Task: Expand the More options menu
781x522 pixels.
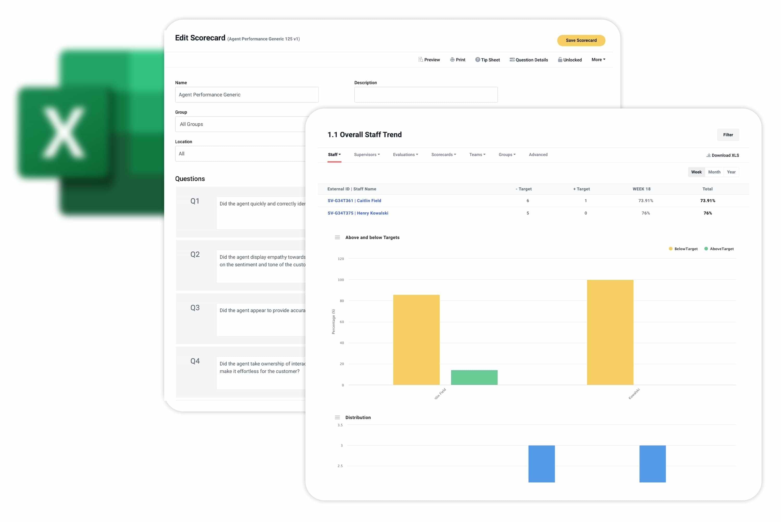Action: [598, 60]
